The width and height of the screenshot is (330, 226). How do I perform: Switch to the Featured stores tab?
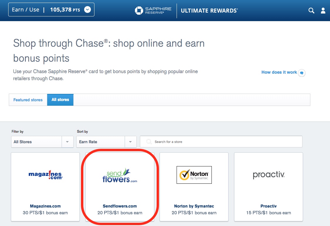tap(28, 100)
